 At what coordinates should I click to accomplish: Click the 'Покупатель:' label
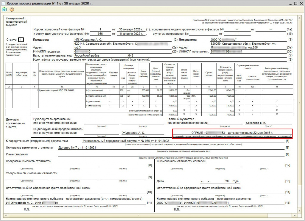pyautogui.click(x=188, y=40)
